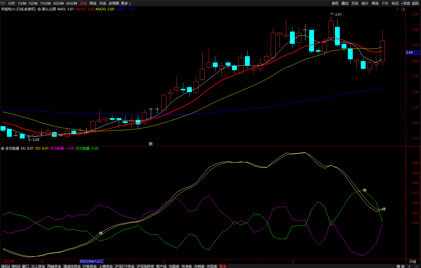Select the 30分钟 period
This screenshot has width=421, height=268.
tap(59, 3)
